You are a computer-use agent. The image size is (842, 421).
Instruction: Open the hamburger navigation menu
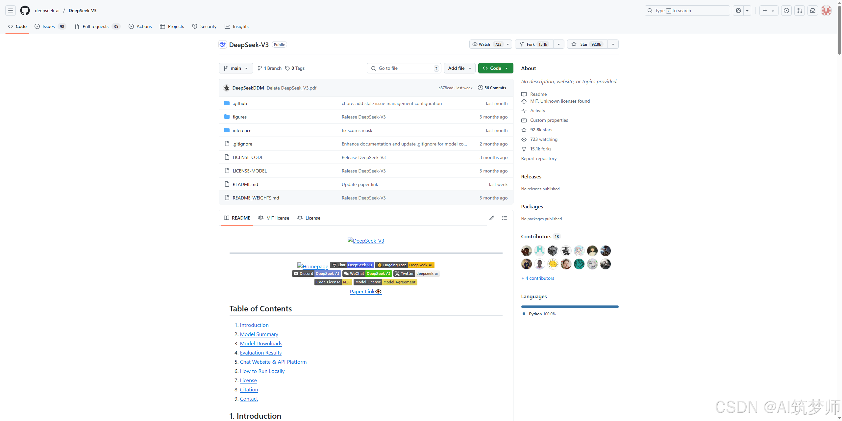[11, 11]
